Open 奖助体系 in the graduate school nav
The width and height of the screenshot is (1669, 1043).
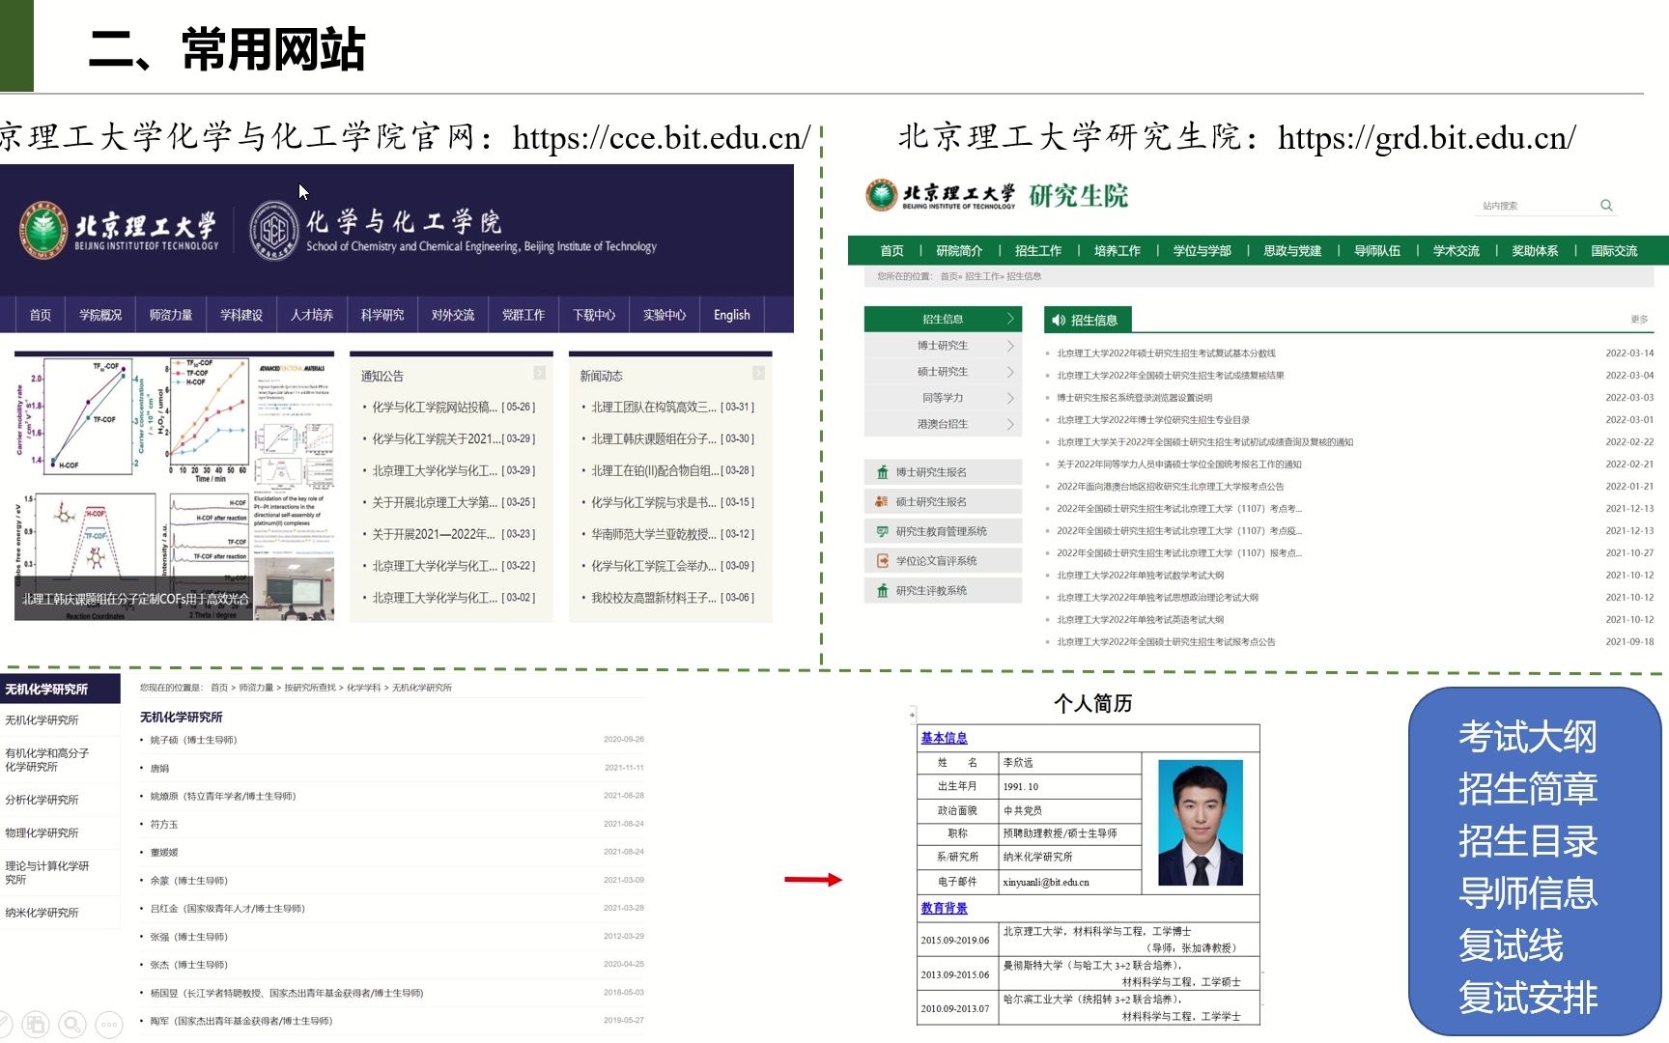(1535, 250)
